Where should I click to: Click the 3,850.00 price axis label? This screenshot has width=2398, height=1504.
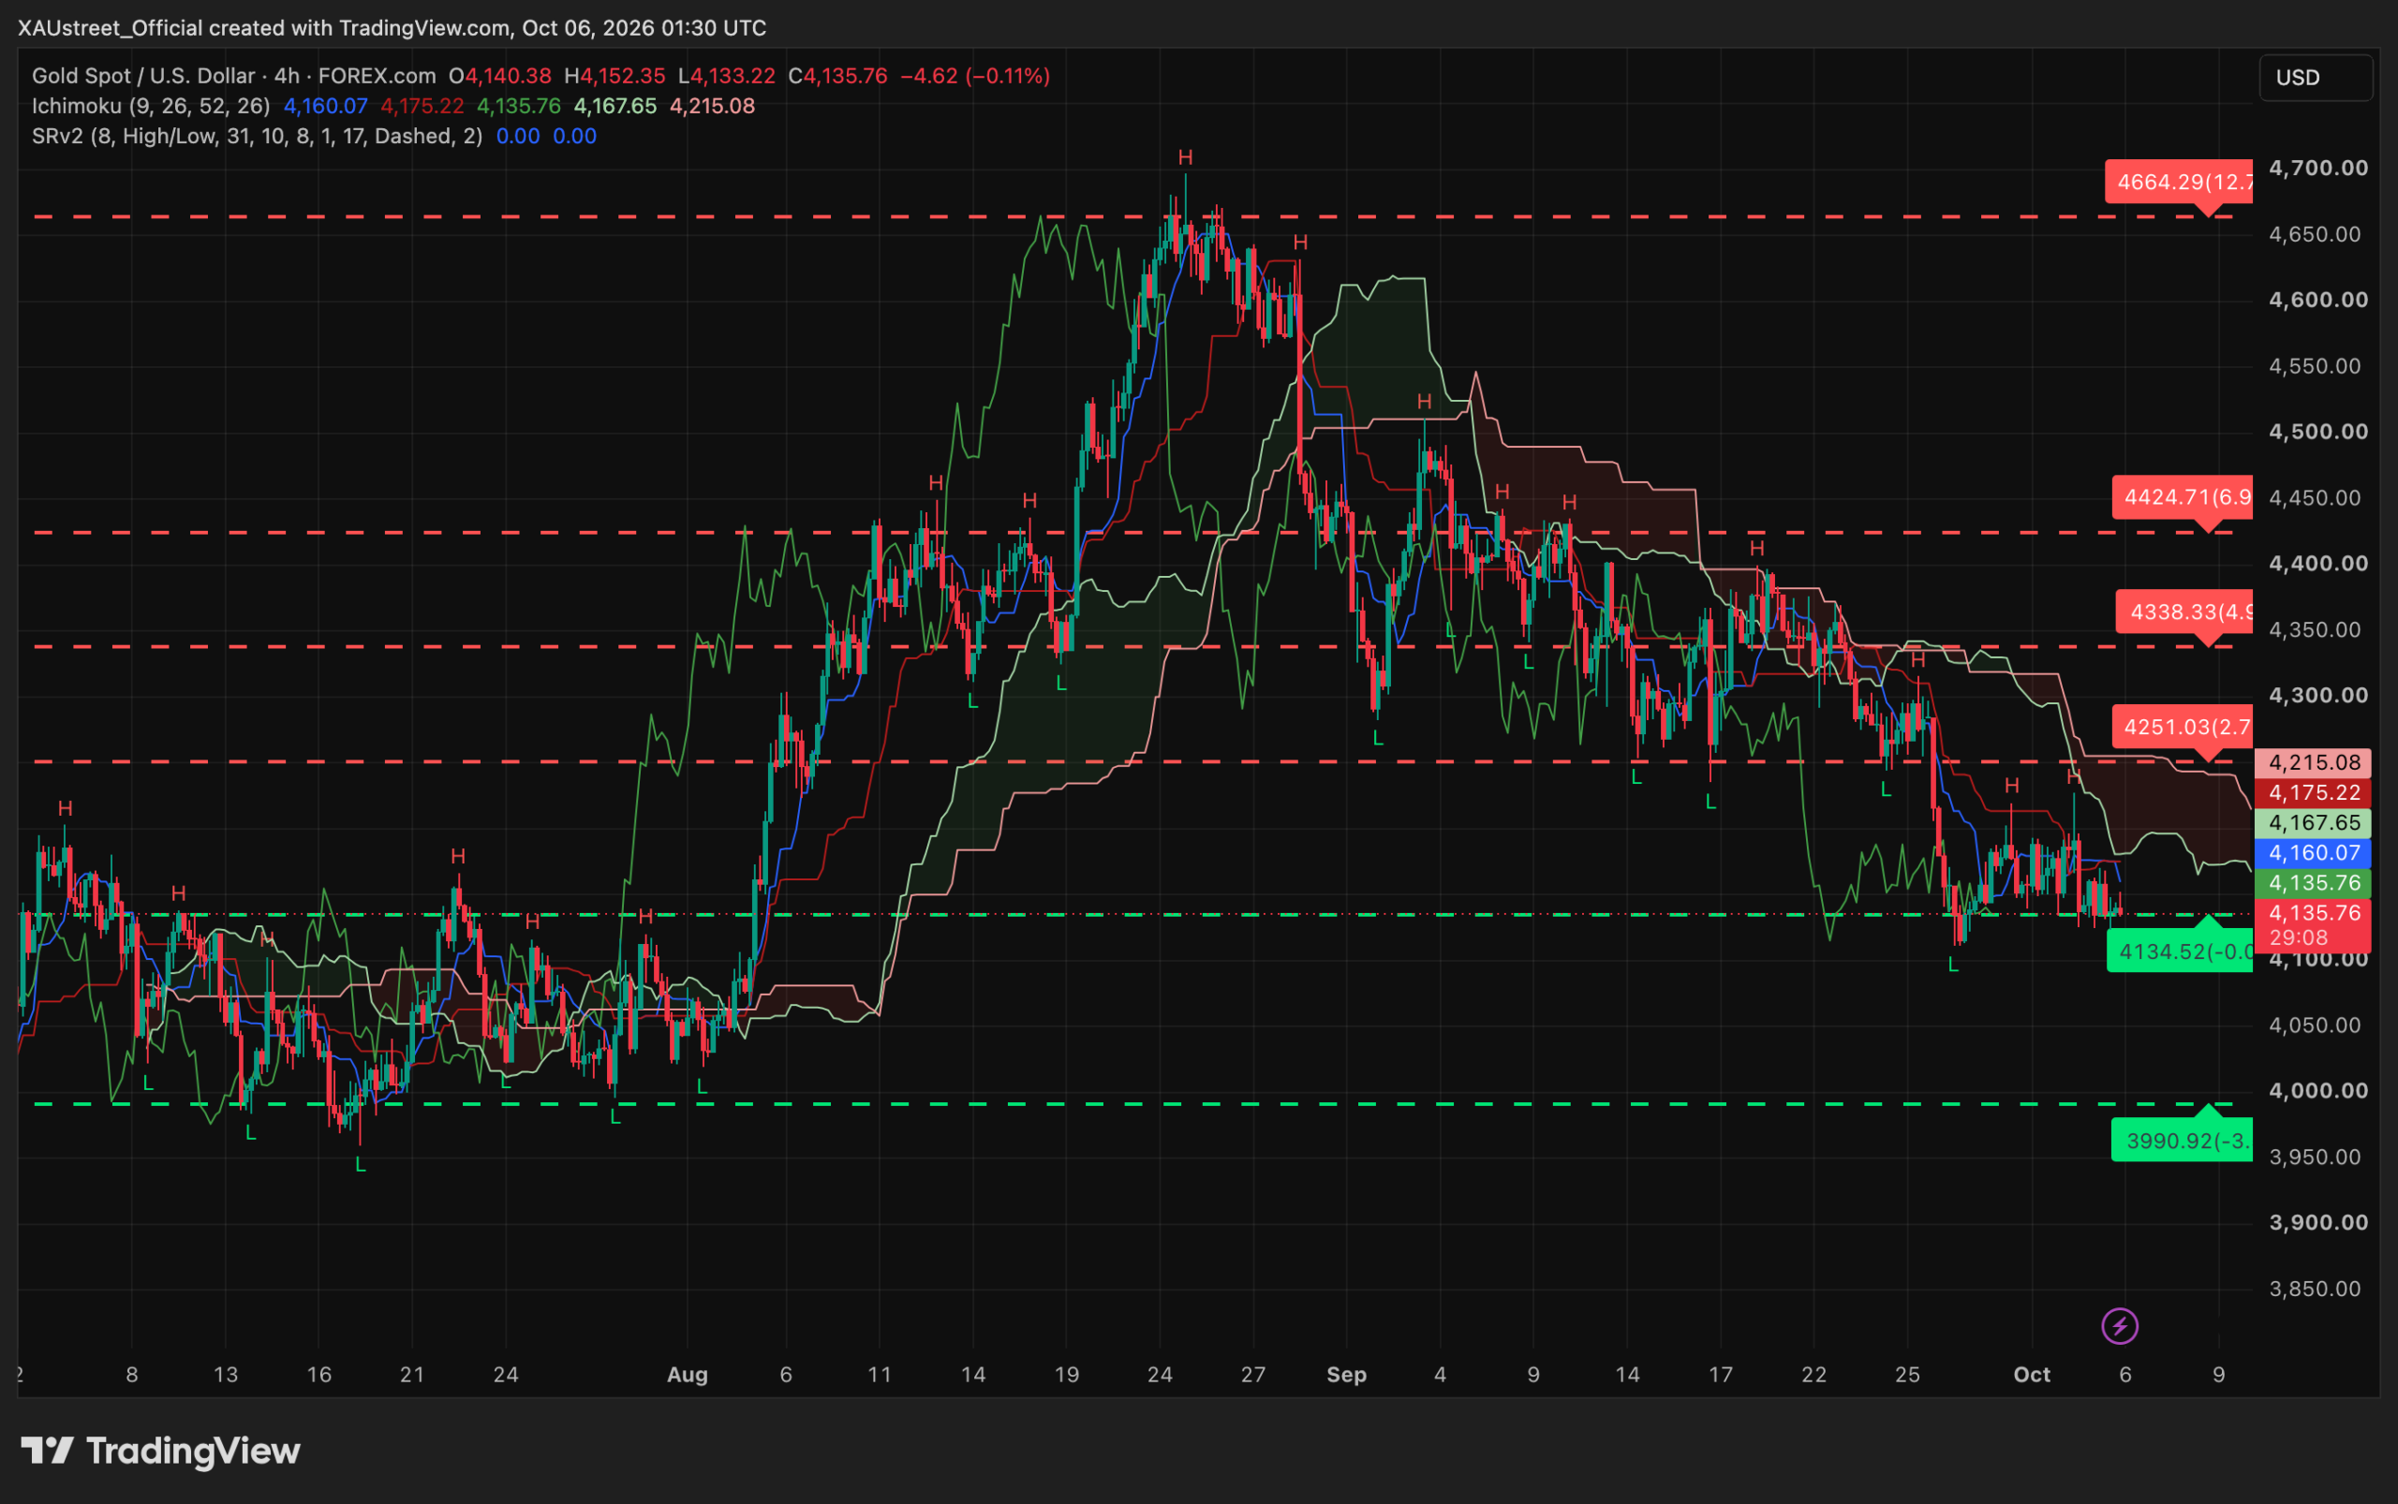(2315, 1290)
